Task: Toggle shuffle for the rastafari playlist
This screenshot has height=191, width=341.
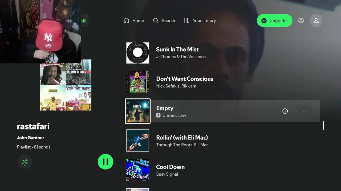Action: (x=25, y=162)
